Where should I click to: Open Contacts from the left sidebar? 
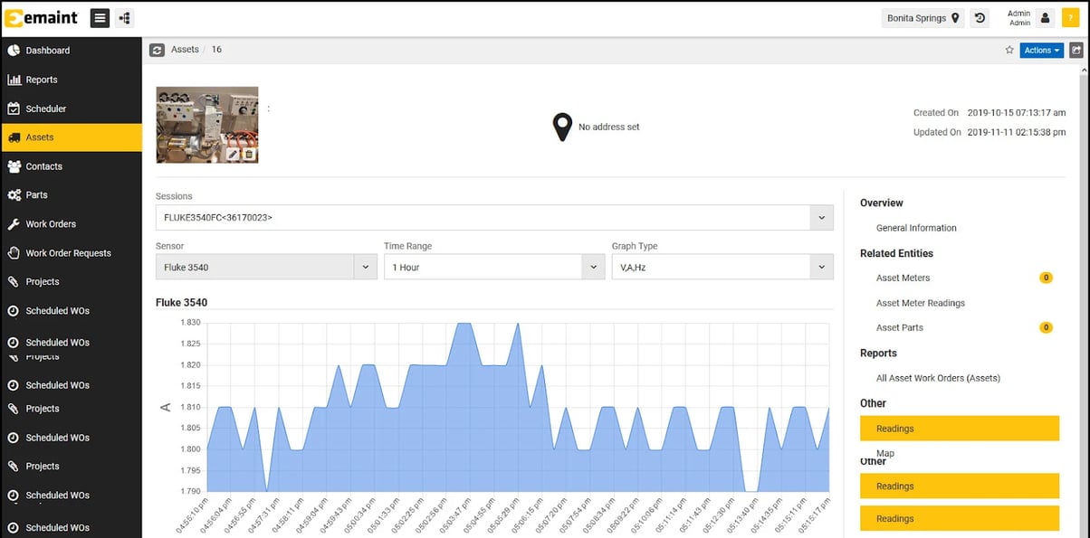tap(42, 166)
